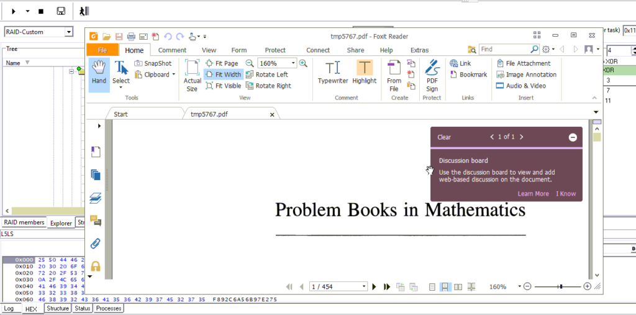The image size is (636, 315).
Task: Rotate the page left
Action: [x=267, y=75]
